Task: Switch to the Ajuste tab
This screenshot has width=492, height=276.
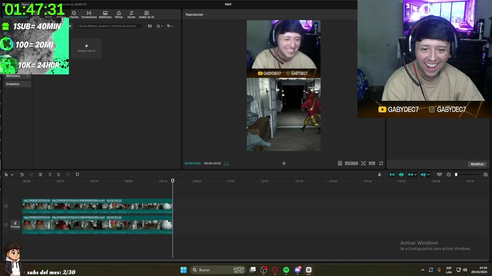Action: [131, 15]
